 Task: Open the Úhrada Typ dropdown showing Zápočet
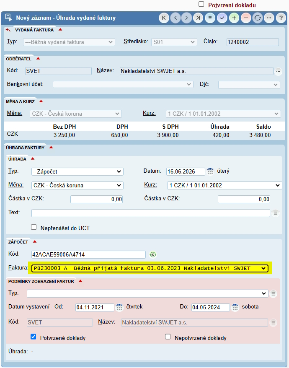pyautogui.click(x=77, y=171)
